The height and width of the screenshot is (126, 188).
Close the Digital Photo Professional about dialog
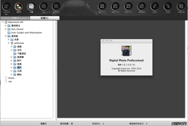pyautogui.click(x=103, y=41)
